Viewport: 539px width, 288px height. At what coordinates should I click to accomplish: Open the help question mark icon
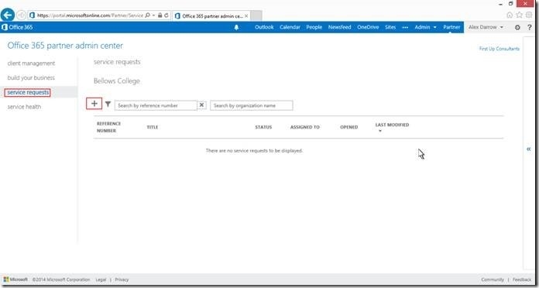tap(530, 28)
